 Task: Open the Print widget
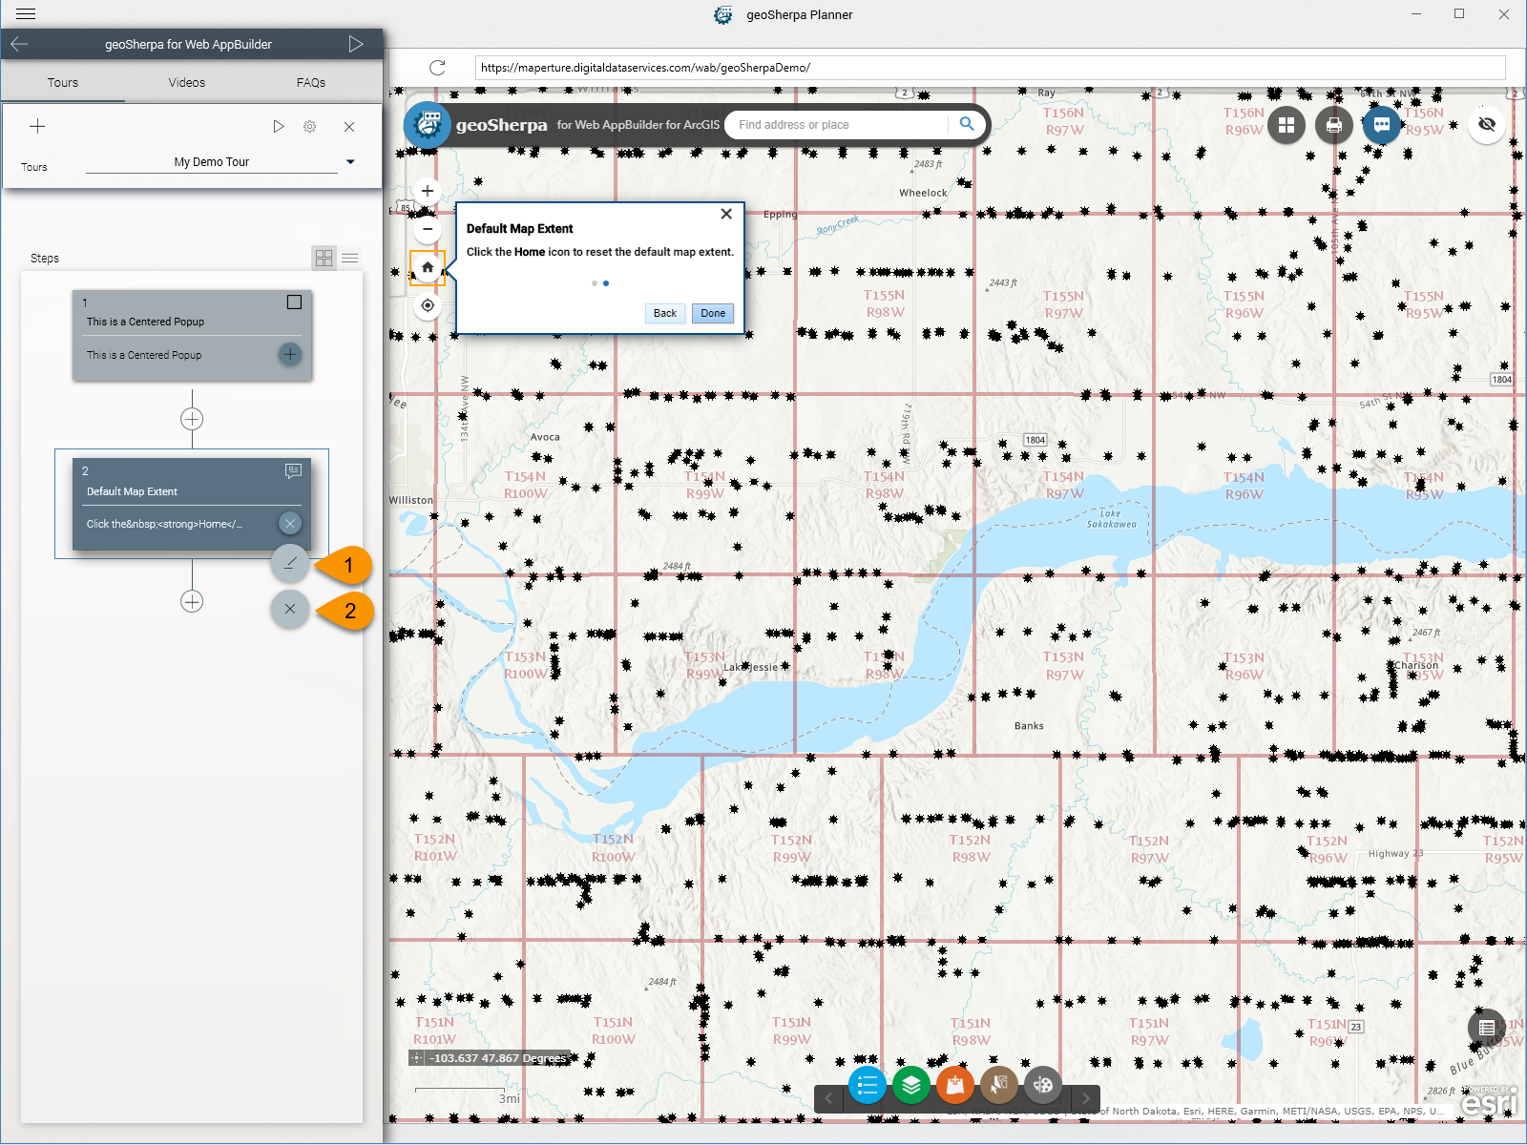1334,124
